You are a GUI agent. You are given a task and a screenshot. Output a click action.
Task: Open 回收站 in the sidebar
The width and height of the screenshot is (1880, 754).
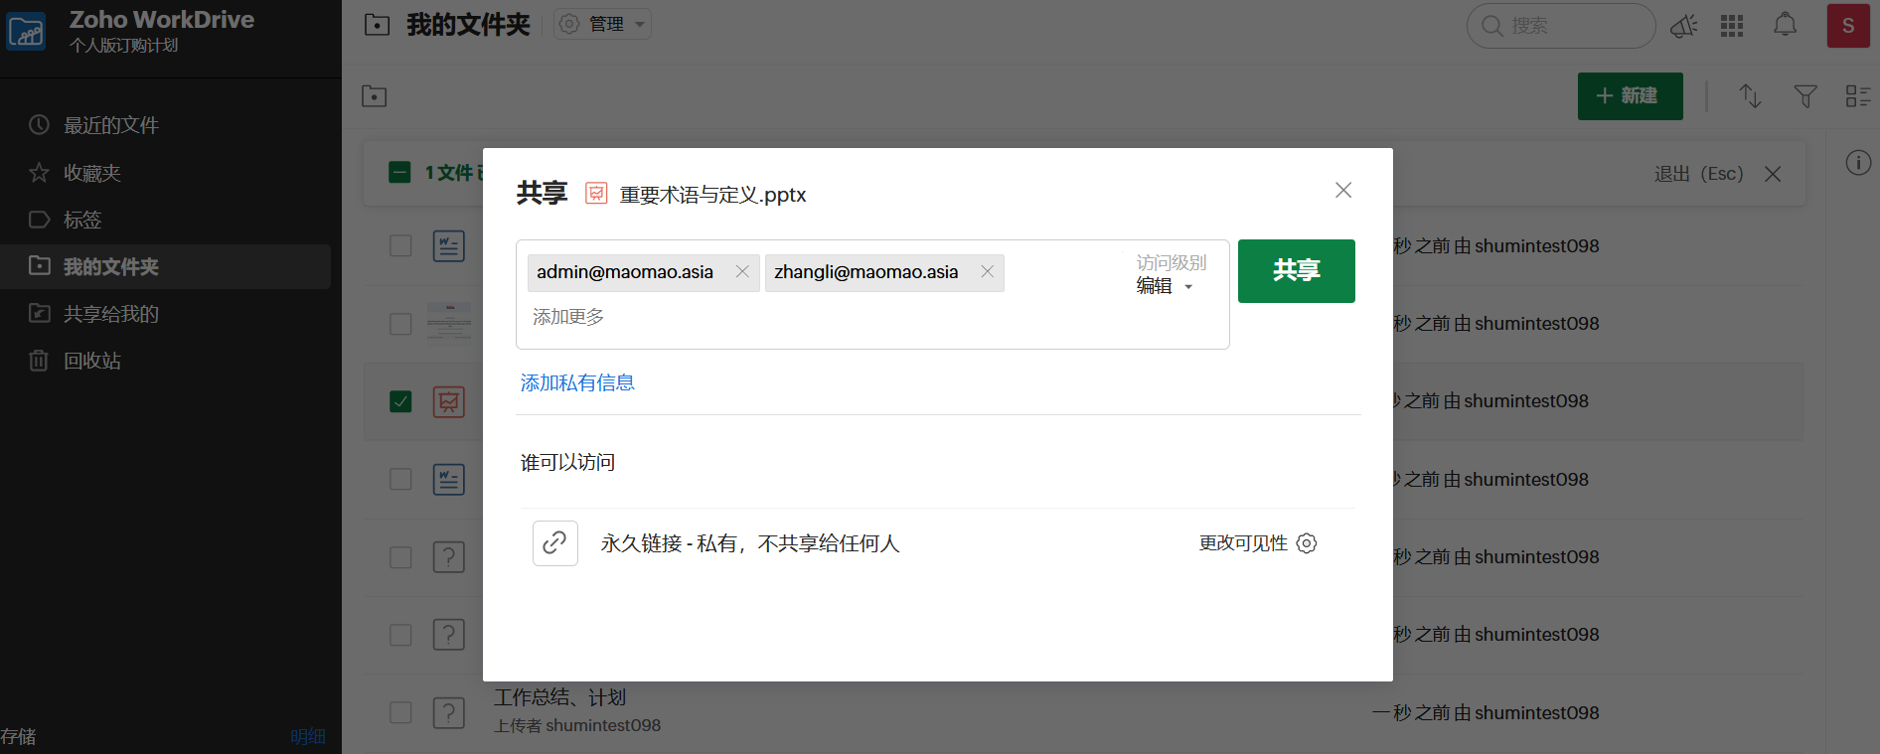tap(92, 361)
